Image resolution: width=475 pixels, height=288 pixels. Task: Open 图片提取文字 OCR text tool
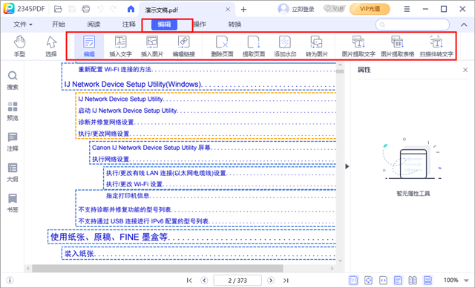pos(358,46)
